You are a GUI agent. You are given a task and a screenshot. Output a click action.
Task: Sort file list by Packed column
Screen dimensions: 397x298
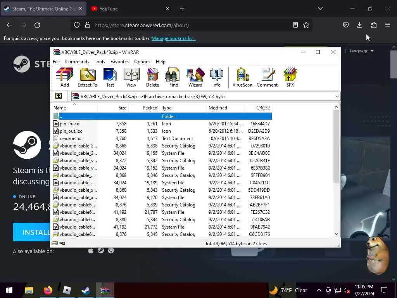pos(144,108)
